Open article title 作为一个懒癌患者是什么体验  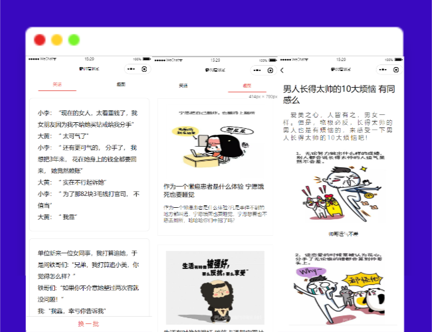click(214, 191)
